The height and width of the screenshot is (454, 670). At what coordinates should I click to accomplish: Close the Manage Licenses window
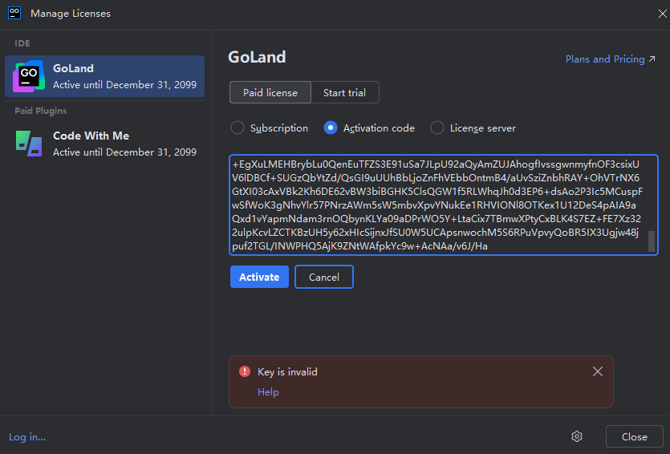[662, 14]
